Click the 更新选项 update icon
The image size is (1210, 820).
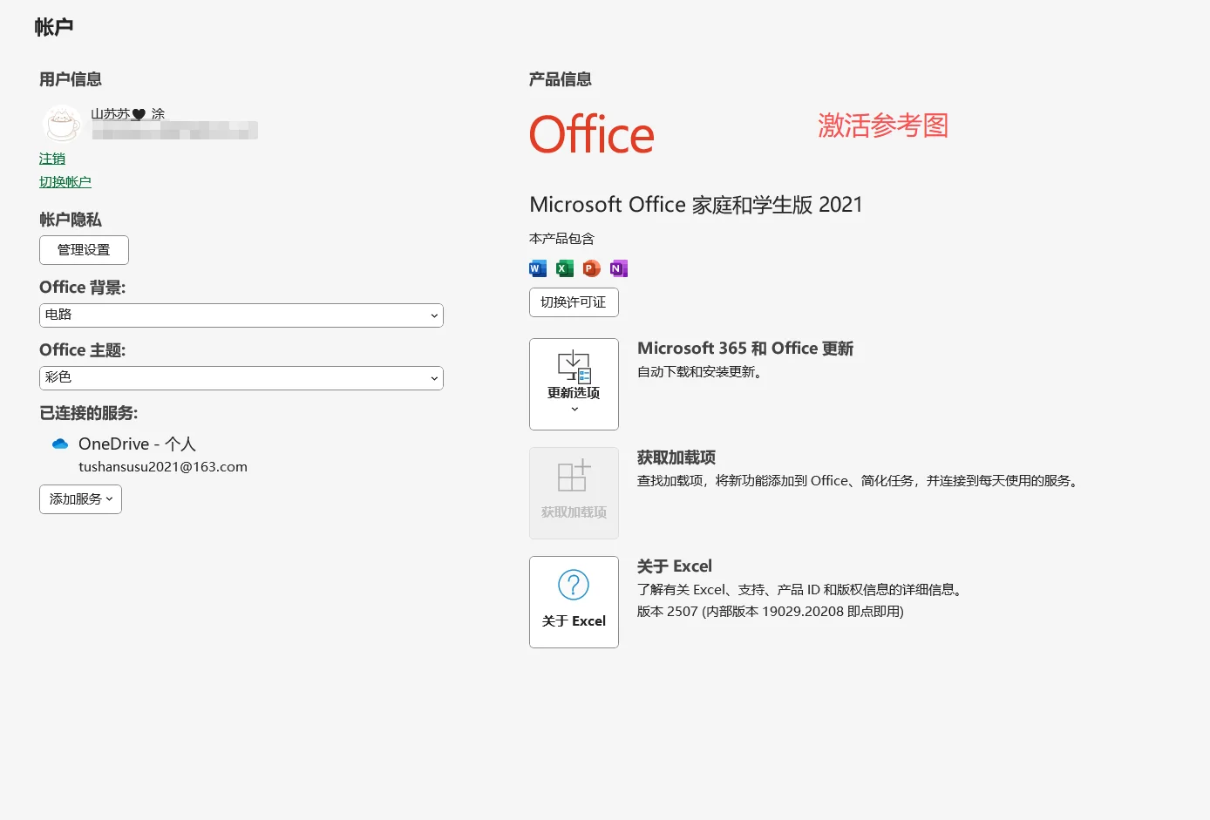pos(573,364)
